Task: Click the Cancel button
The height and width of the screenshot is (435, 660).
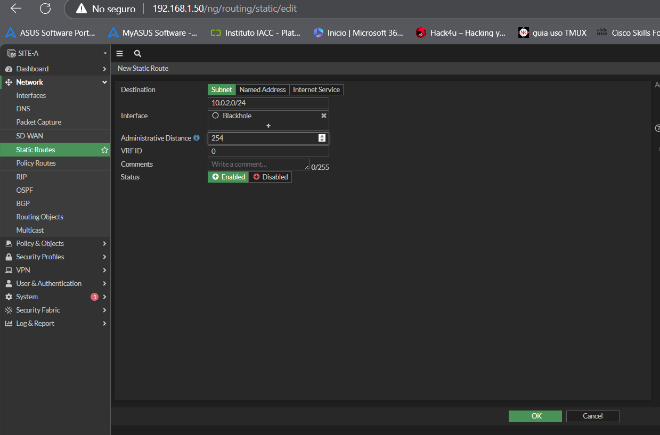Action: click(592, 416)
